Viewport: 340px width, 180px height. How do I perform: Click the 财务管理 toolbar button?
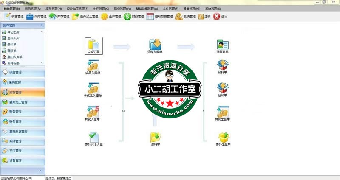[133, 17]
